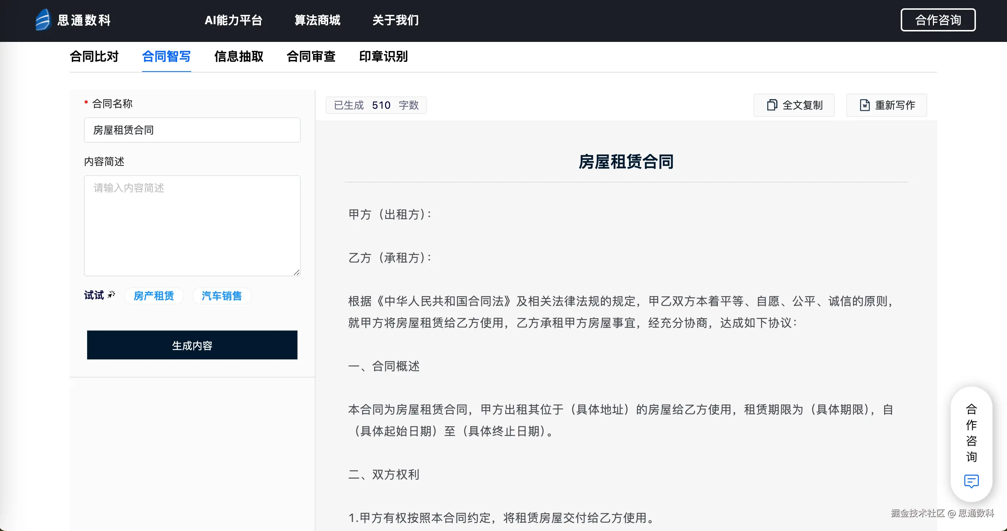Click into the 内容简述 text area
Image resolution: width=1007 pixels, height=531 pixels.
tap(192, 225)
